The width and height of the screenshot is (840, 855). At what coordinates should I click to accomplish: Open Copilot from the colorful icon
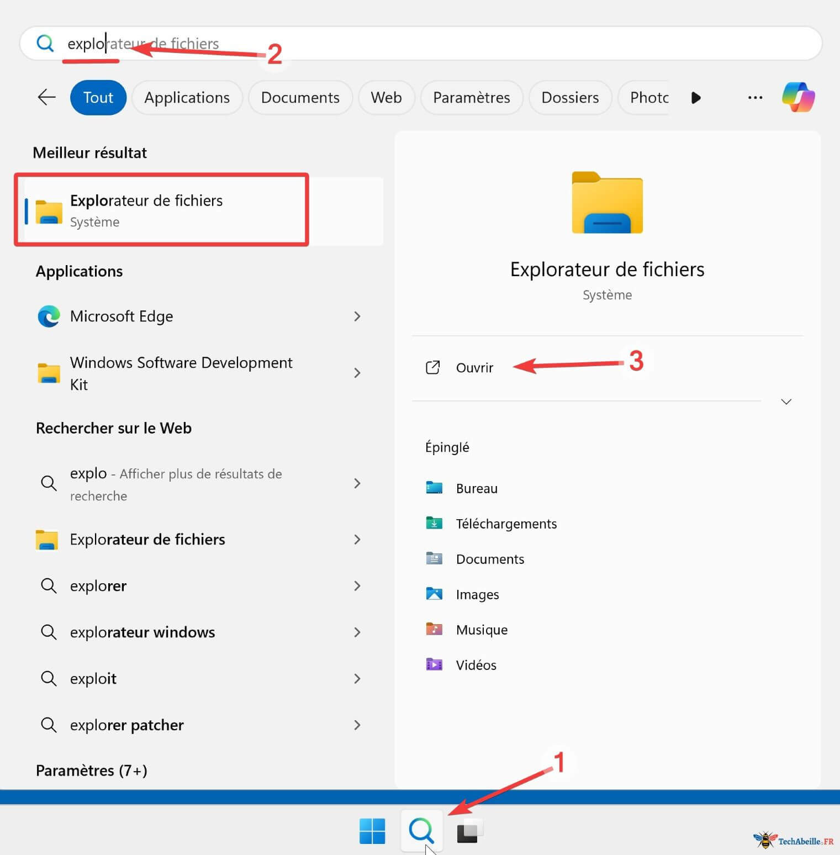click(x=798, y=97)
